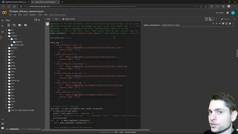Select the Files folder sidebar icon

(3, 37)
